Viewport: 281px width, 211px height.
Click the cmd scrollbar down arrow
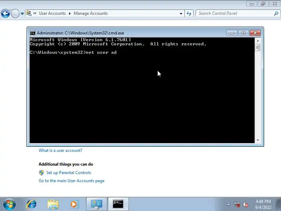(x=258, y=140)
